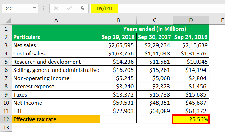Select row 5 header
This screenshot has width=225, height=132.
click(6, 62)
